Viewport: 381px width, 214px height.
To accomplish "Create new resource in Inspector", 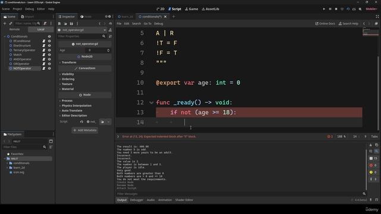I will click(60, 24).
